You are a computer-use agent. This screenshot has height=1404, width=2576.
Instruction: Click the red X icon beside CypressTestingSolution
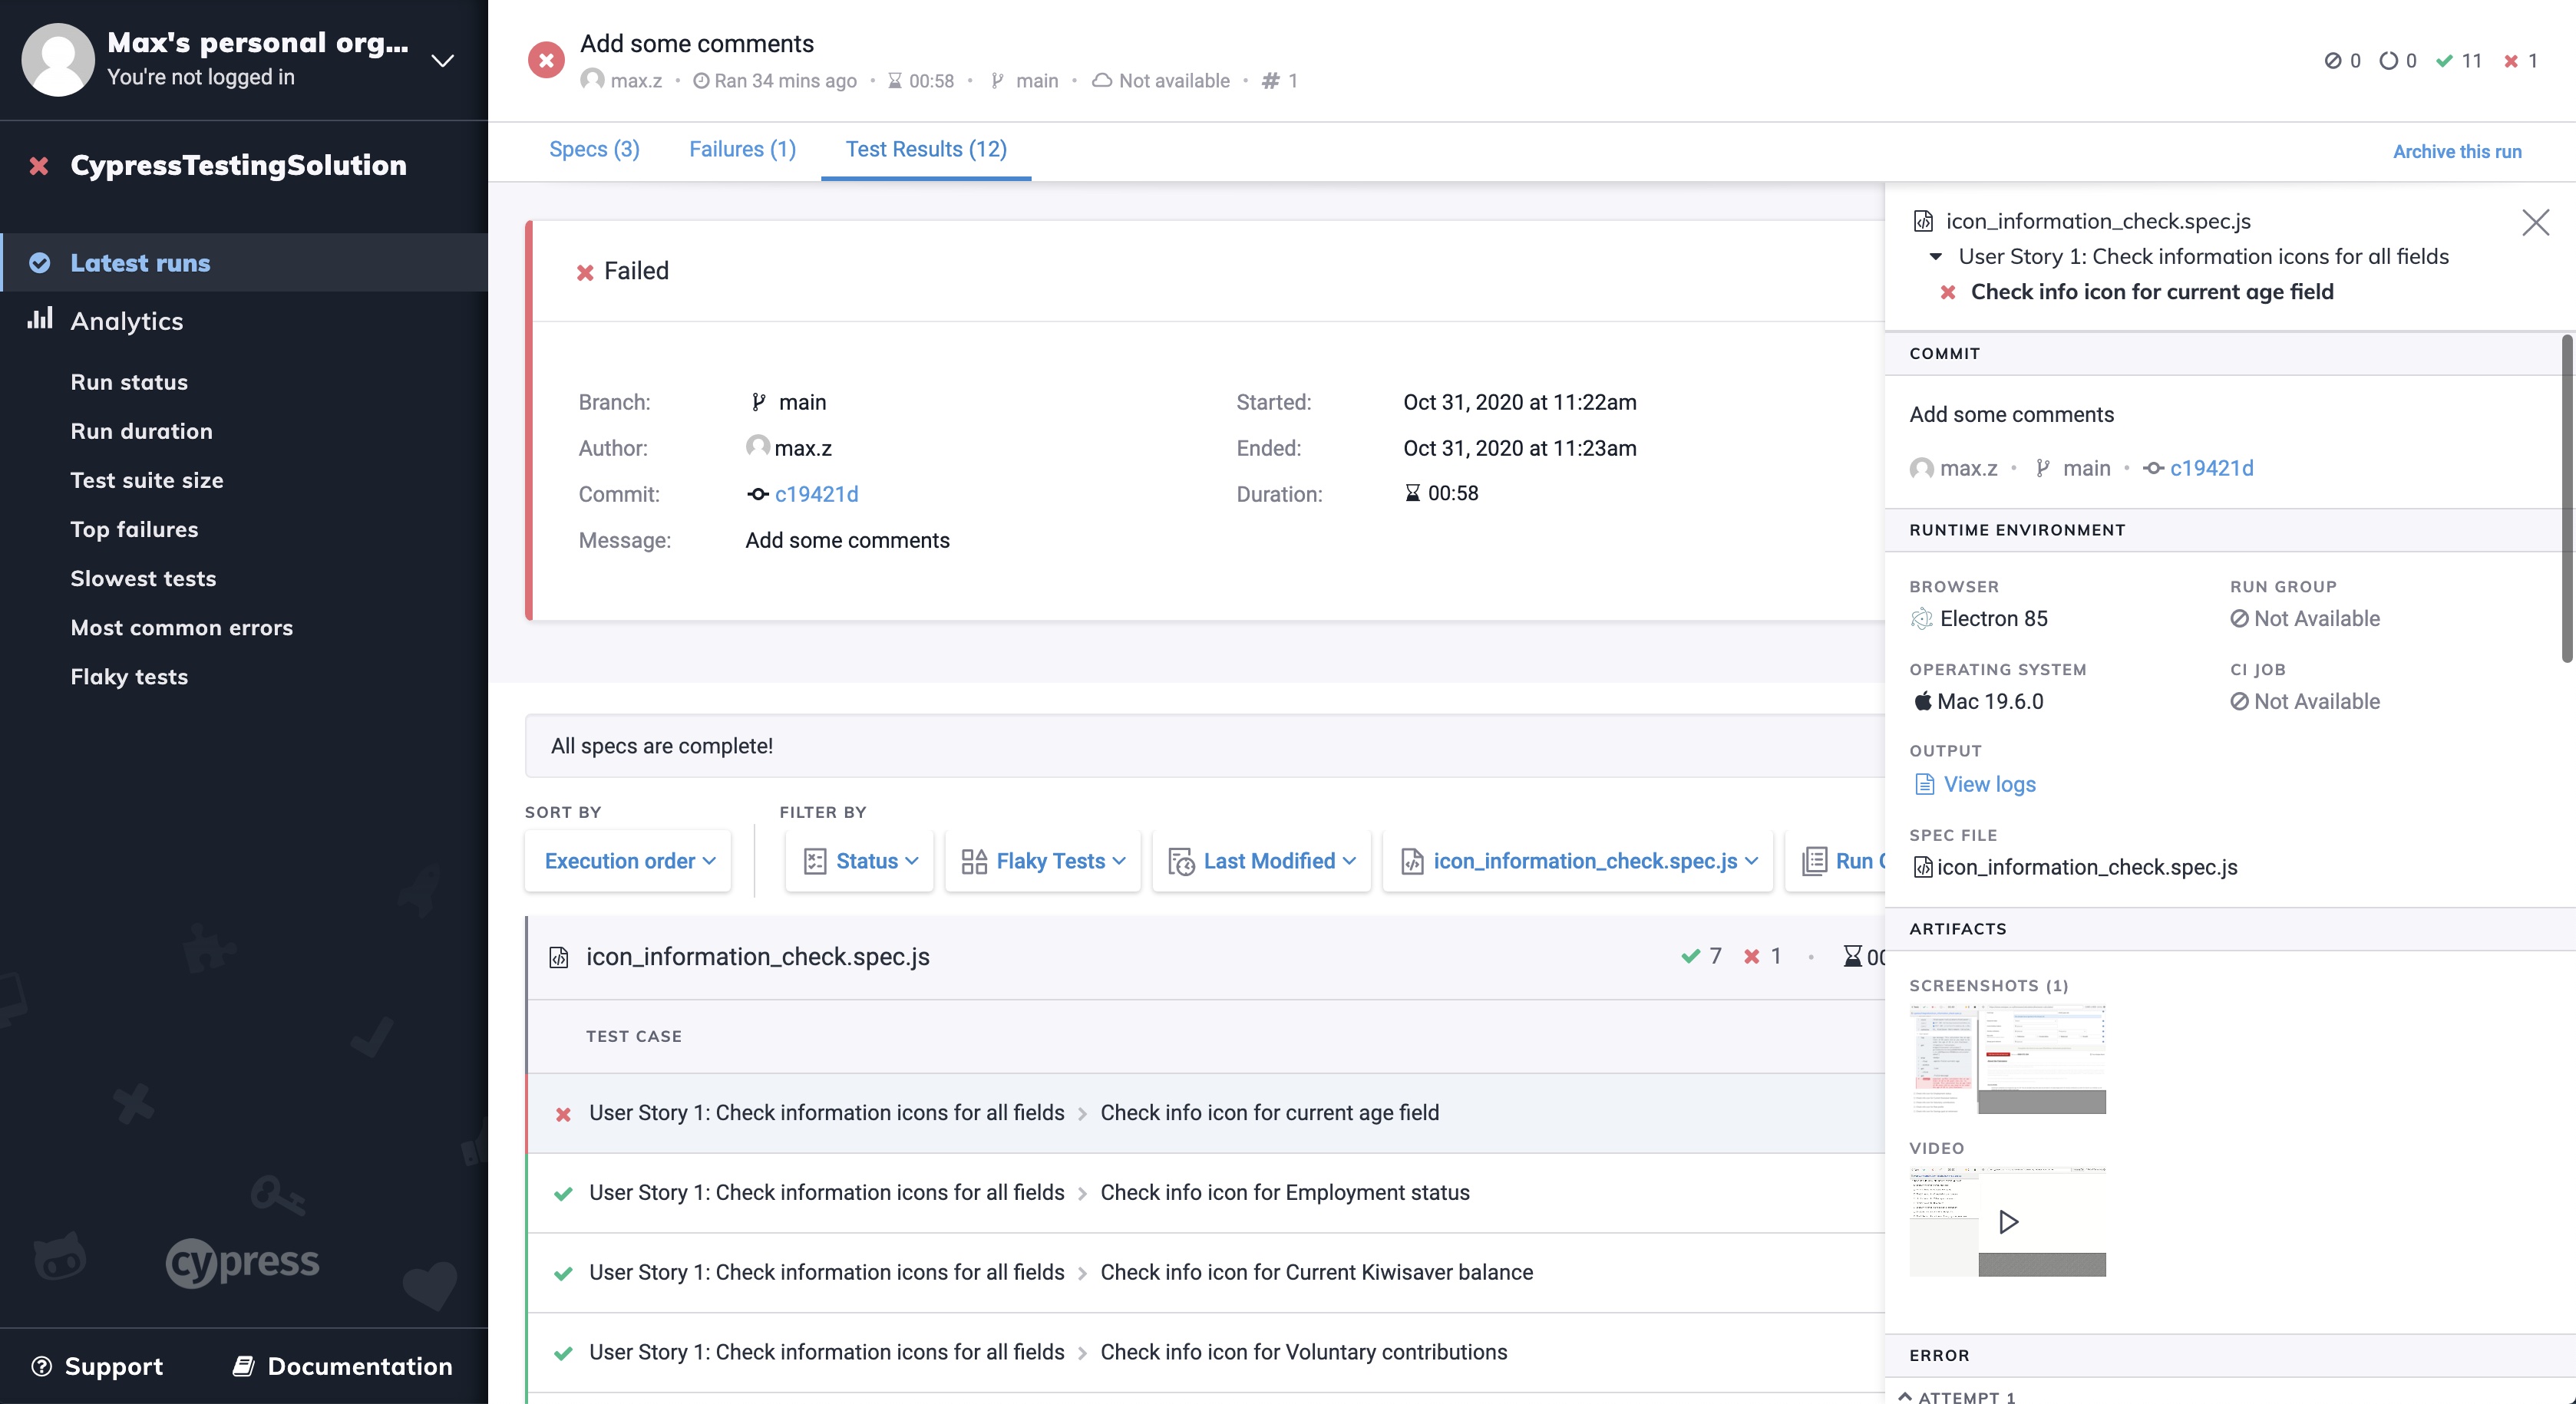coord(39,166)
